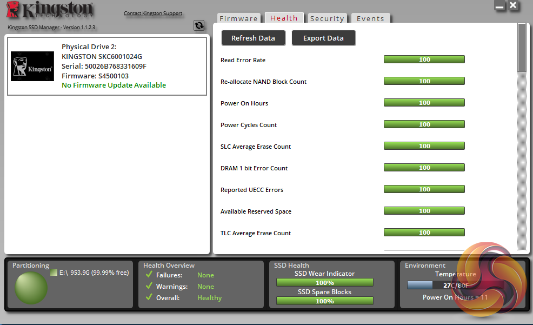Click the SSD Wear Indicator 100% bar

coord(325,282)
